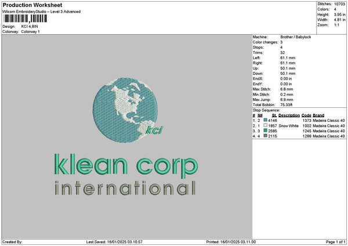This screenshot has height=246, width=348.
Task: Click the blue 4146 thread color swatch
Action: click(x=265, y=120)
